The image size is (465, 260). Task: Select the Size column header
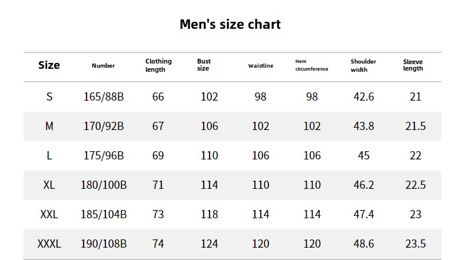point(49,65)
